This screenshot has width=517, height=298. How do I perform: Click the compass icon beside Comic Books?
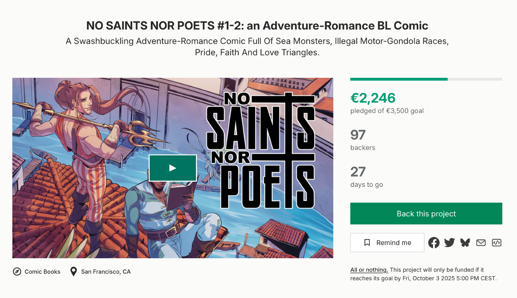pos(17,272)
